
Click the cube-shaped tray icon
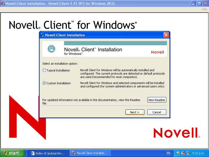point(188,153)
